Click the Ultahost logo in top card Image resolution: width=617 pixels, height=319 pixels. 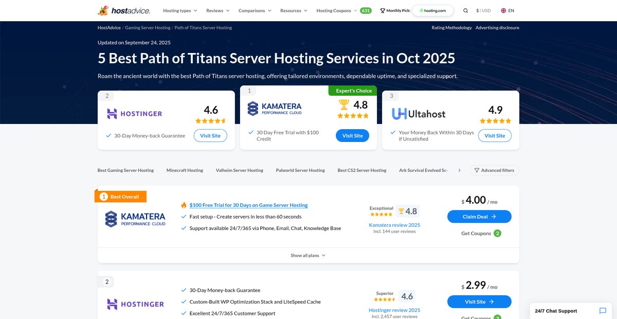(x=419, y=114)
